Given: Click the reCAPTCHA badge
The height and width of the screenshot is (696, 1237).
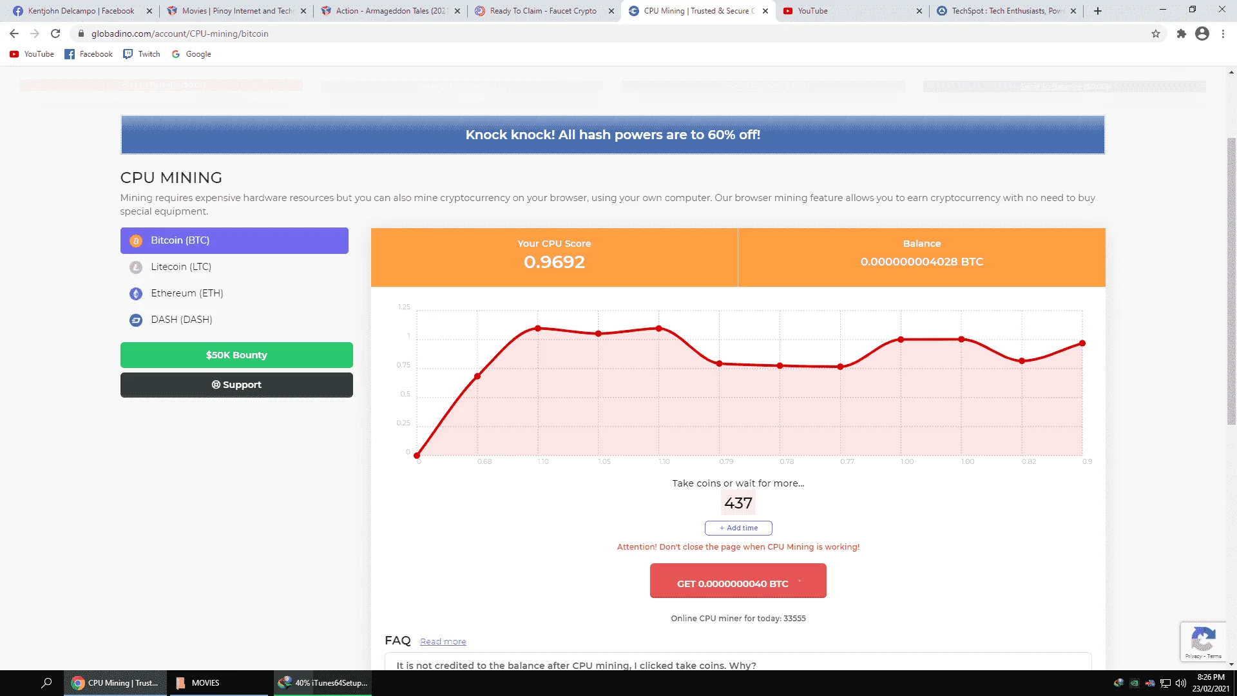Looking at the screenshot, I should pyautogui.click(x=1203, y=642).
